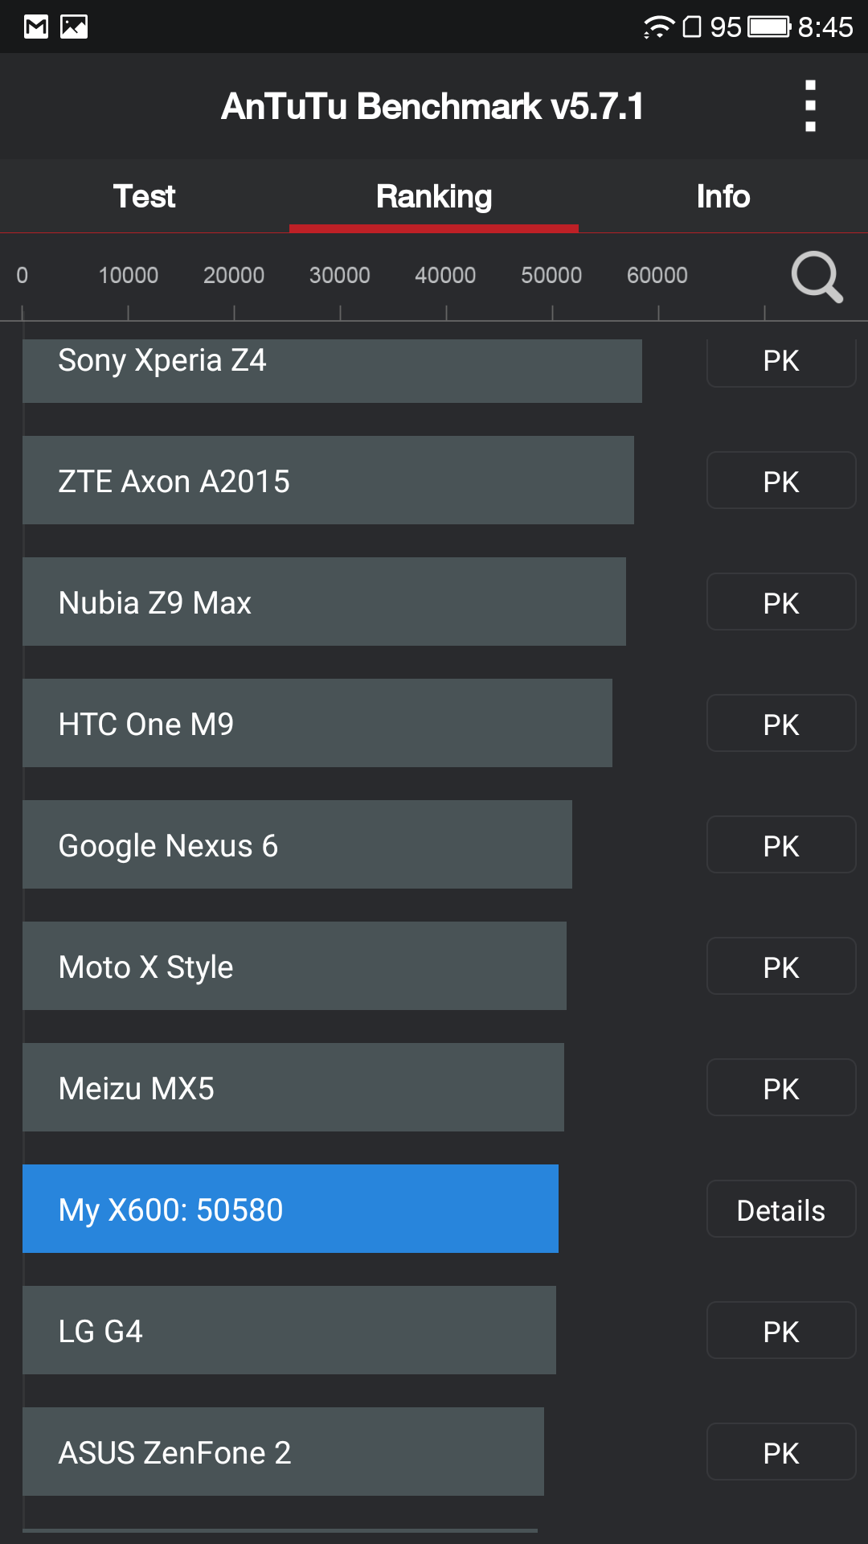Tap the ASUS ZenFone 2 bar

click(x=283, y=1452)
